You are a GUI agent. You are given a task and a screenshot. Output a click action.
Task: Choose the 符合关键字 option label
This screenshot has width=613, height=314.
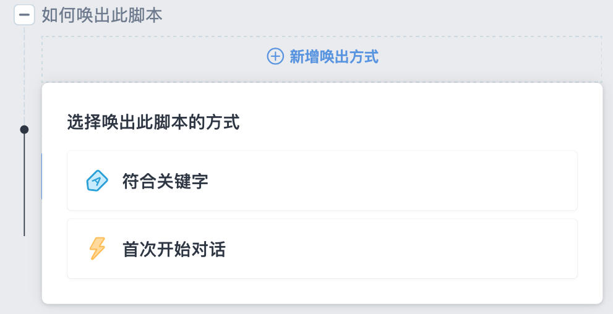(x=165, y=181)
